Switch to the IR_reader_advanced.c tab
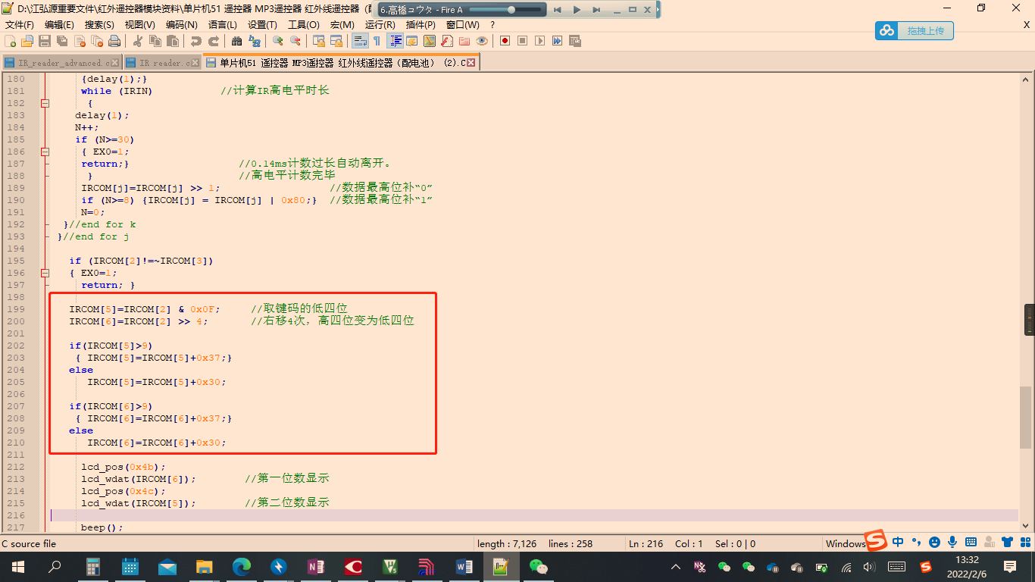This screenshot has height=582, width=1035. (64, 63)
